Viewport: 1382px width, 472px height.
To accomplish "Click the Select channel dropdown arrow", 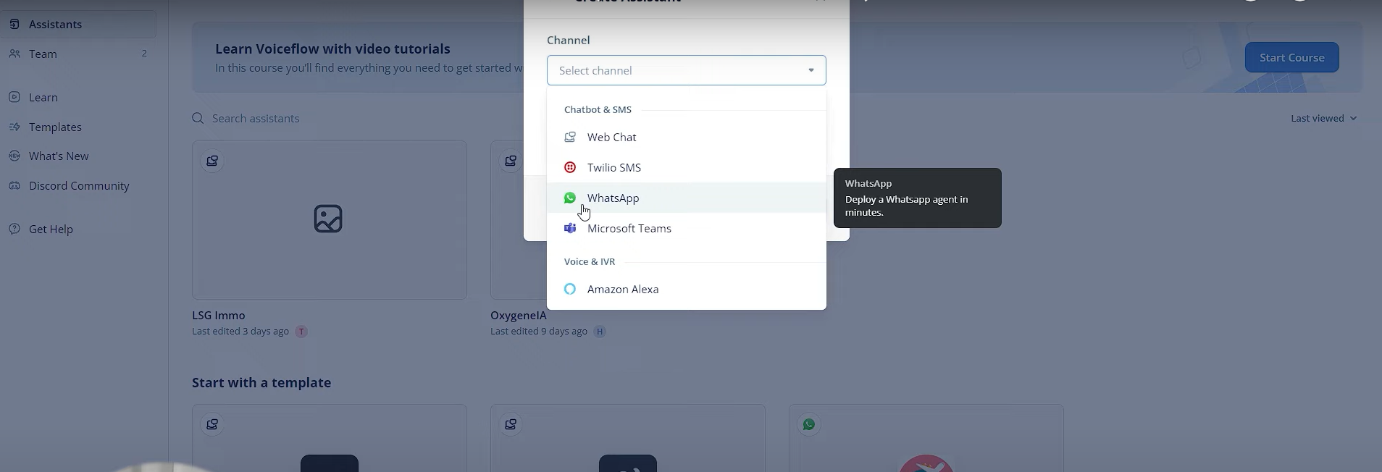I will 811,70.
